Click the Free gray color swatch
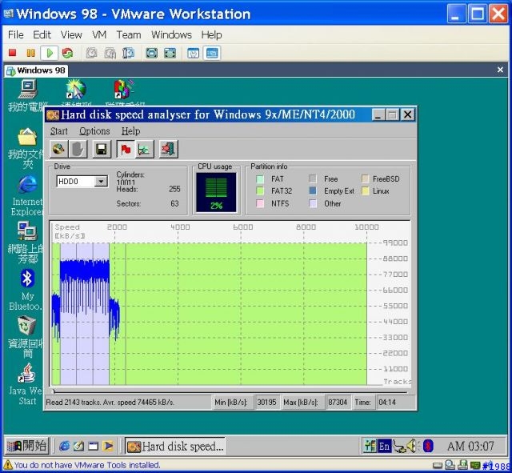 313,178
